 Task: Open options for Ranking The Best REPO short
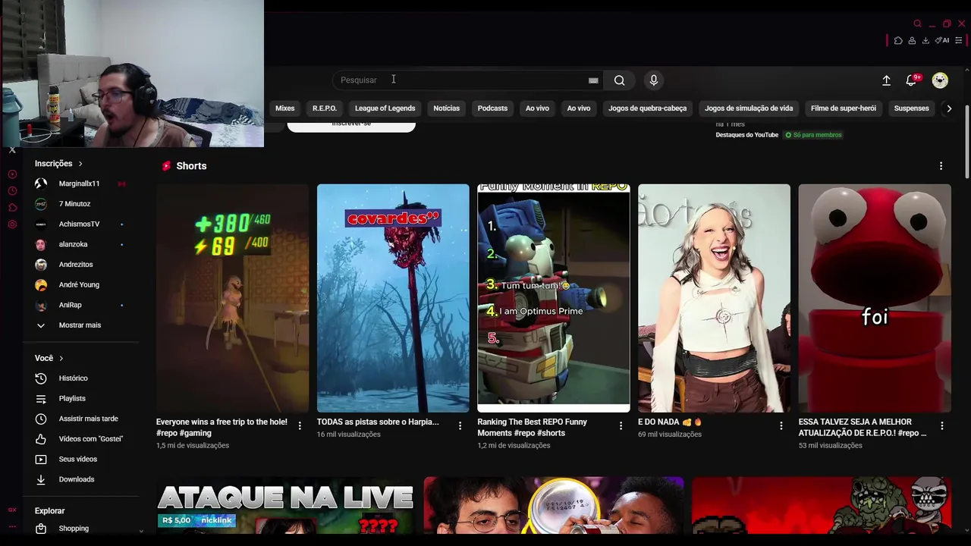point(621,426)
